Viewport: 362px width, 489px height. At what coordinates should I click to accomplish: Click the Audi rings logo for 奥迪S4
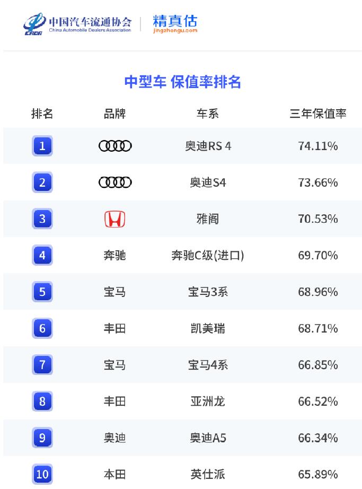coord(115,182)
